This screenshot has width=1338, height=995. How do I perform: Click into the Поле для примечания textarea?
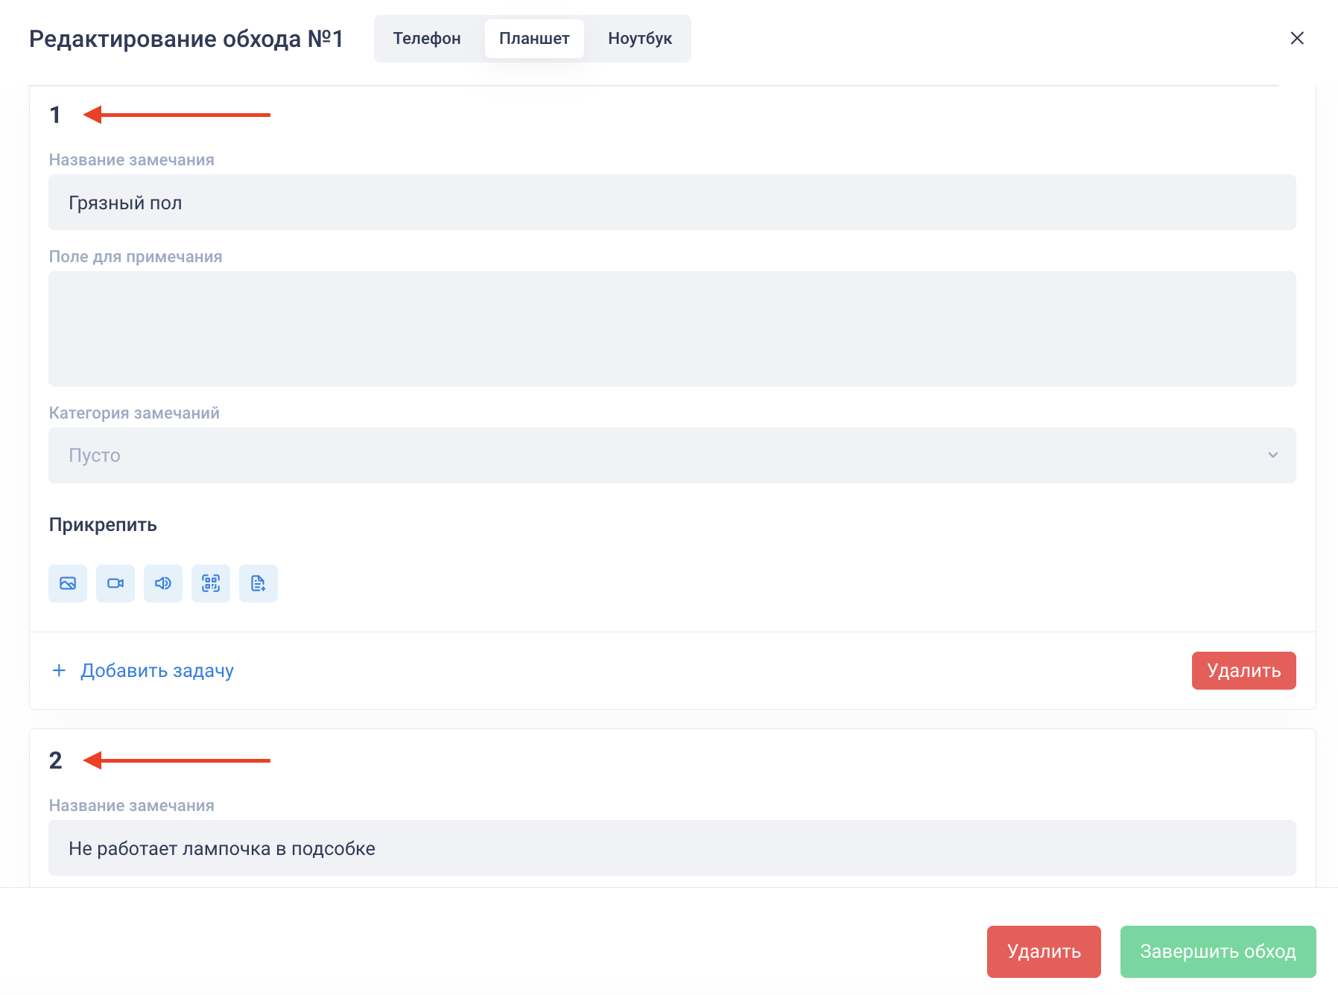(x=670, y=328)
